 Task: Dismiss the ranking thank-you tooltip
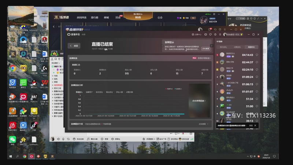pos(255,125)
